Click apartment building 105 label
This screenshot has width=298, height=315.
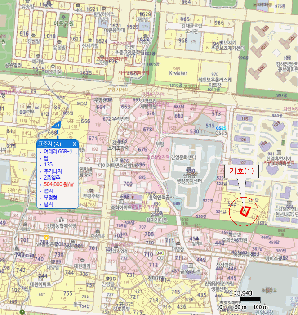point(245,119)
